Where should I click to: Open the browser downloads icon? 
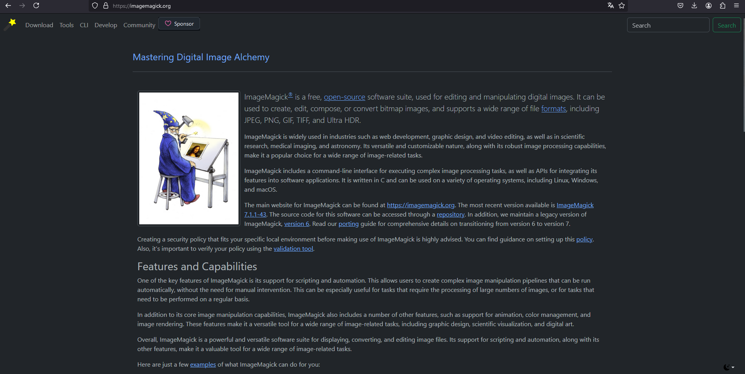(x=694, y=5)
